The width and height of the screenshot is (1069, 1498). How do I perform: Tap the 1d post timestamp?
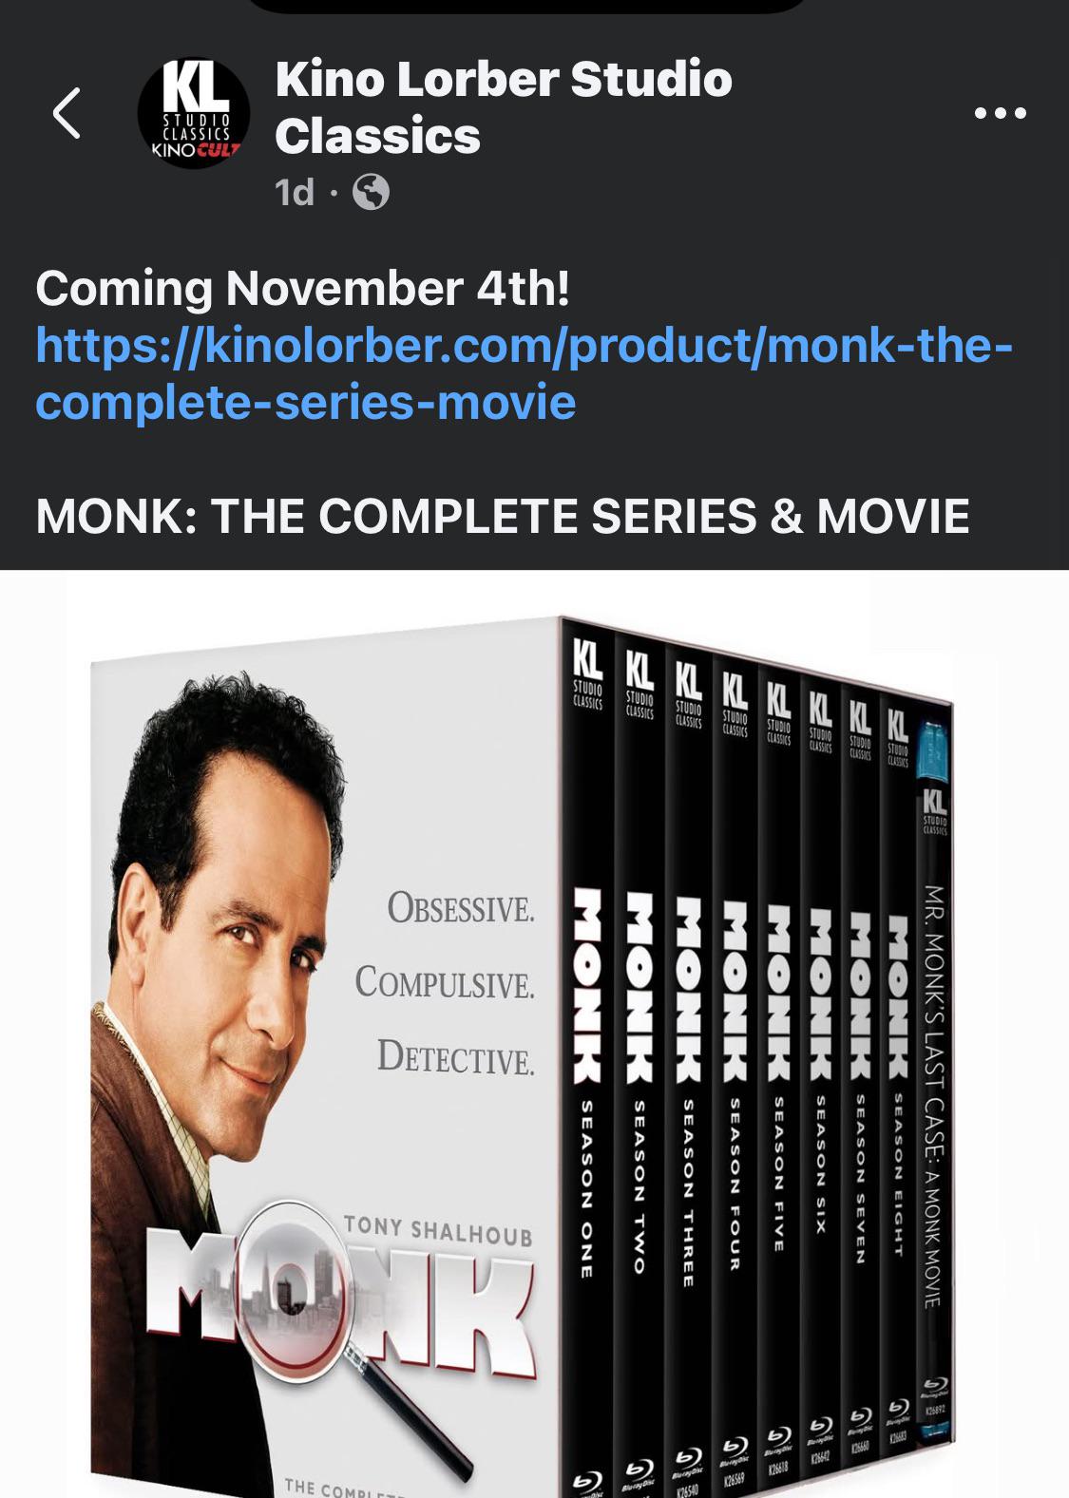(x=294, y=192)
